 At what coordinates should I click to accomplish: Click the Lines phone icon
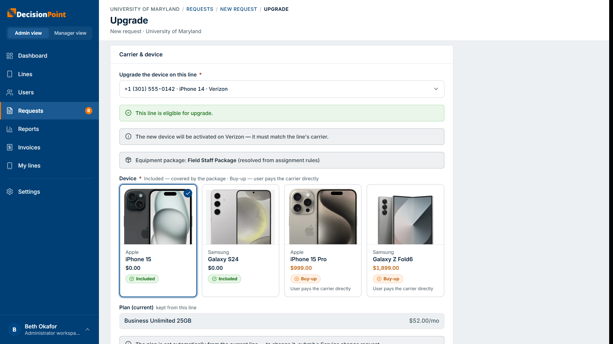(10, 74)
